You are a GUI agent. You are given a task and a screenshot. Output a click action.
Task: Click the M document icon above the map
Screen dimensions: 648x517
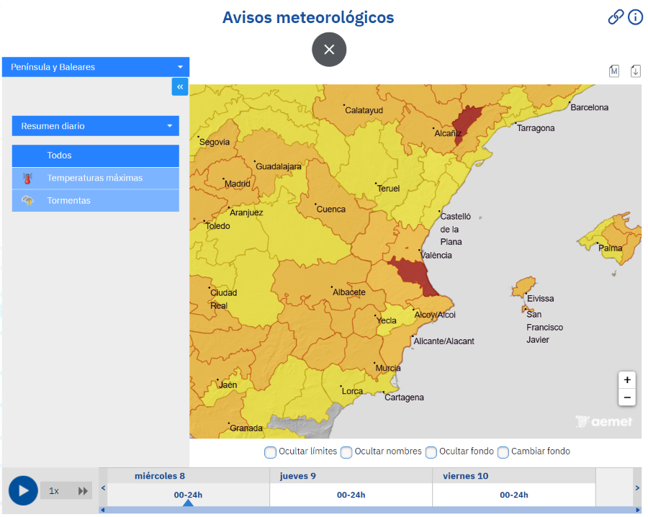(614, 71)
